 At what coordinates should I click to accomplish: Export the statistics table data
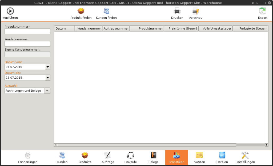click(262, 11)
